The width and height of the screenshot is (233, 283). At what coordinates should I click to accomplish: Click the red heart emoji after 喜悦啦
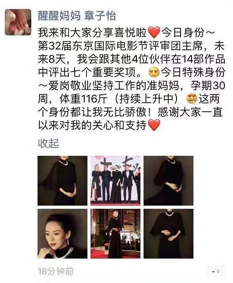[154, 33]
